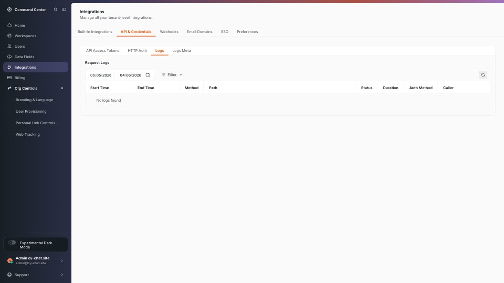Collapse the Org Controls section chevron
Screen dimensions: 504x283
click(x=62, y=88)
